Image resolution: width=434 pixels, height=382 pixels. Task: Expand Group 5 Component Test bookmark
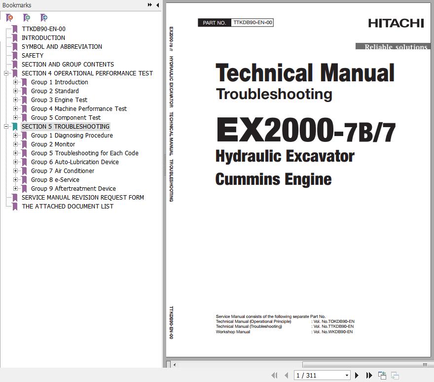[x=15, y=118]
